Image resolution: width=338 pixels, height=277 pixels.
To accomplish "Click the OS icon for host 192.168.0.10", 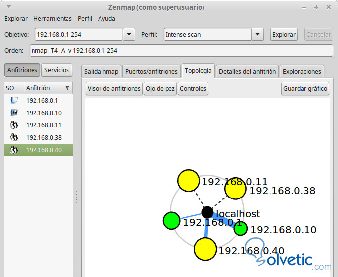I will [x=14, y=113].
